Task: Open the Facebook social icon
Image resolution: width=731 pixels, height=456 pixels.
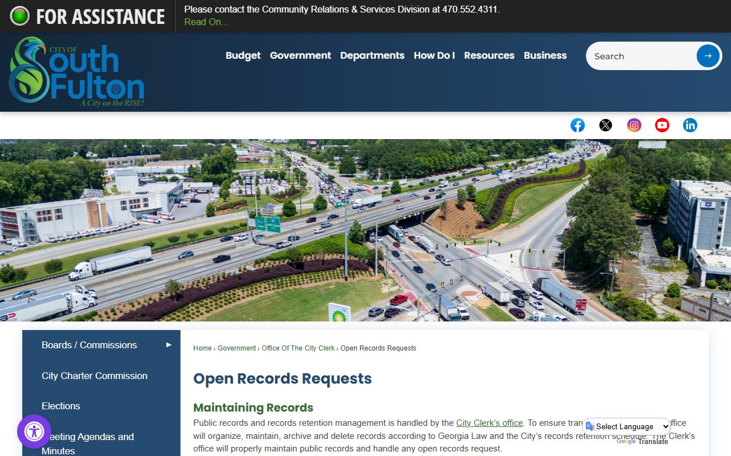Action: coord(577,125)
